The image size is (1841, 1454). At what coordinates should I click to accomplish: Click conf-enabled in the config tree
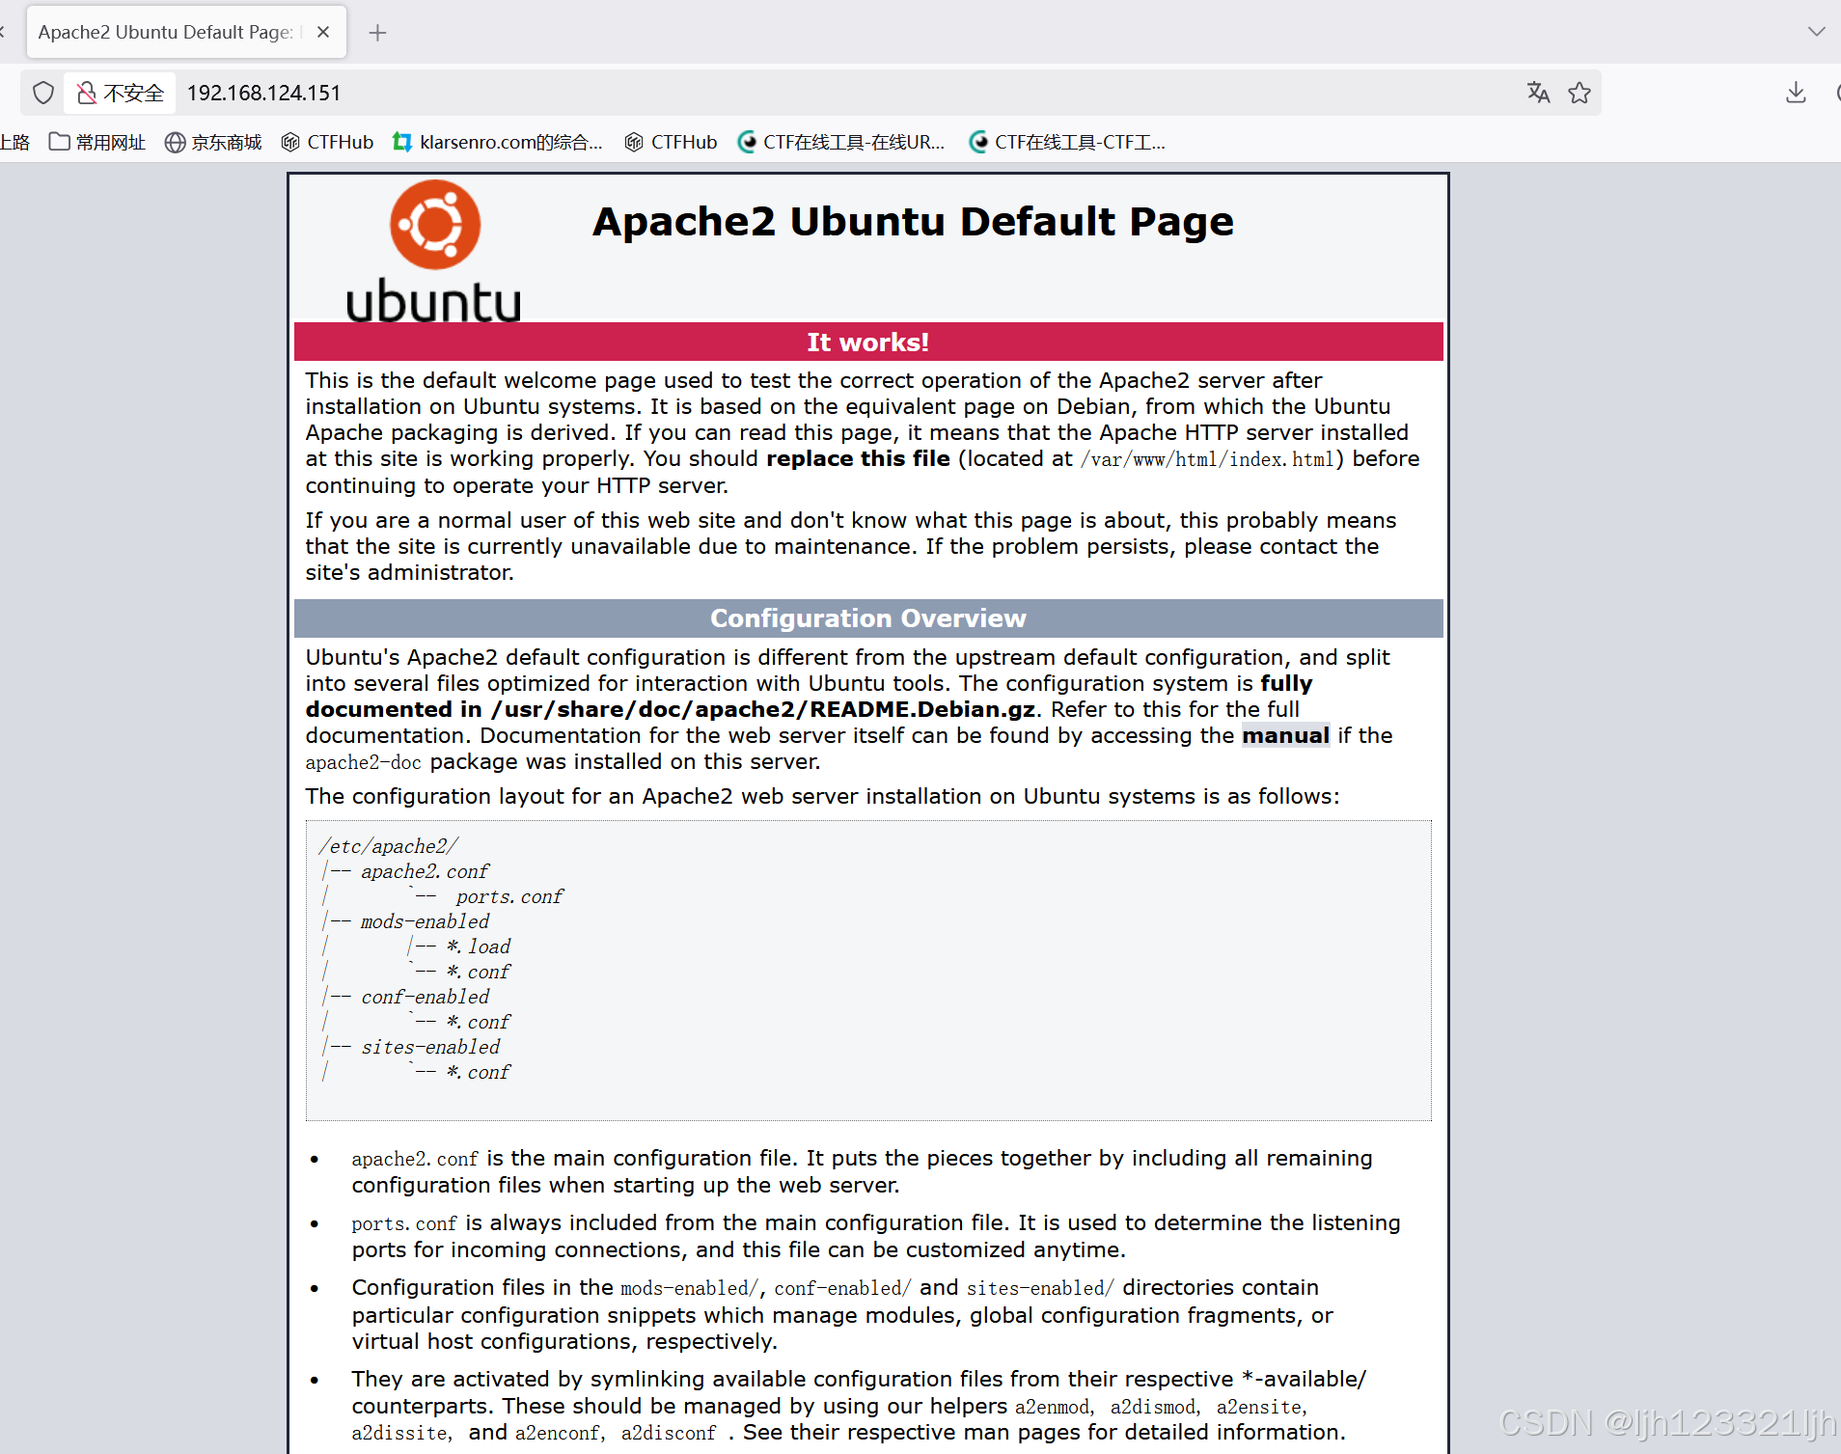(x=426, y=997)
